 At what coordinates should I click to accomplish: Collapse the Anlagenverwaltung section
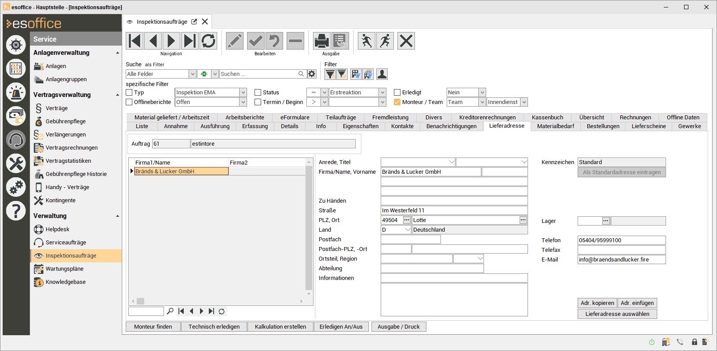tap(117, 53)
